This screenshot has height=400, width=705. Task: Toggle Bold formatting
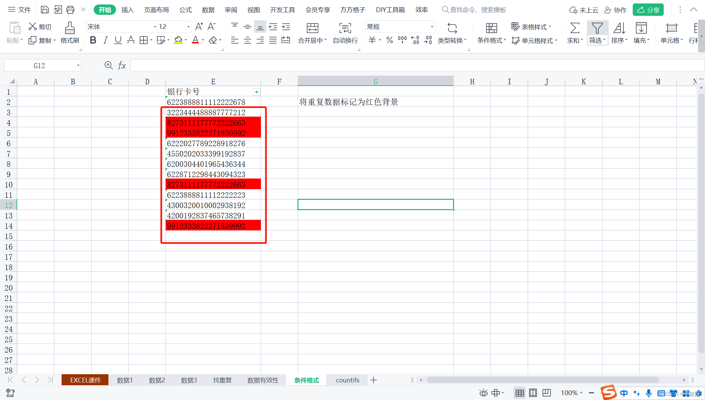[93, 40]
